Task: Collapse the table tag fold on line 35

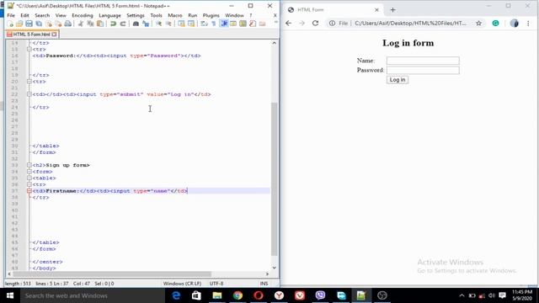Action: 29,178
